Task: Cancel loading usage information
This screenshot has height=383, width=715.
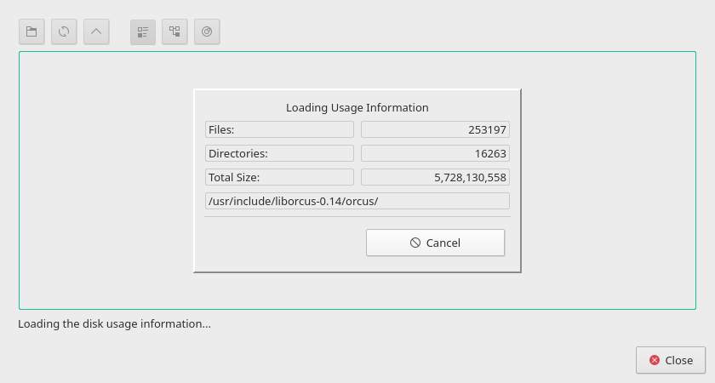Action: pyautogui.click(x=436, y=243)
